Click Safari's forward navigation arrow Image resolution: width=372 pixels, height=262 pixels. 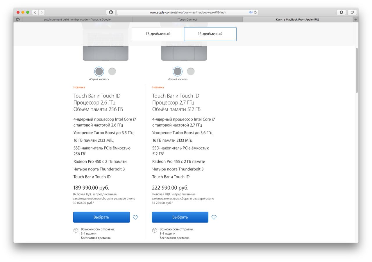tap(42, 12)
